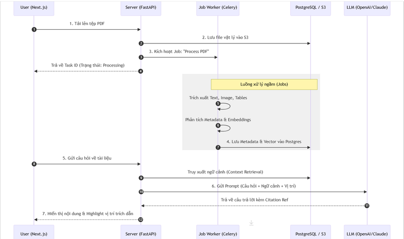Viewport: 404px width, 239px height.
Task: Click sequence marker number 7
Action: point(218,147)
